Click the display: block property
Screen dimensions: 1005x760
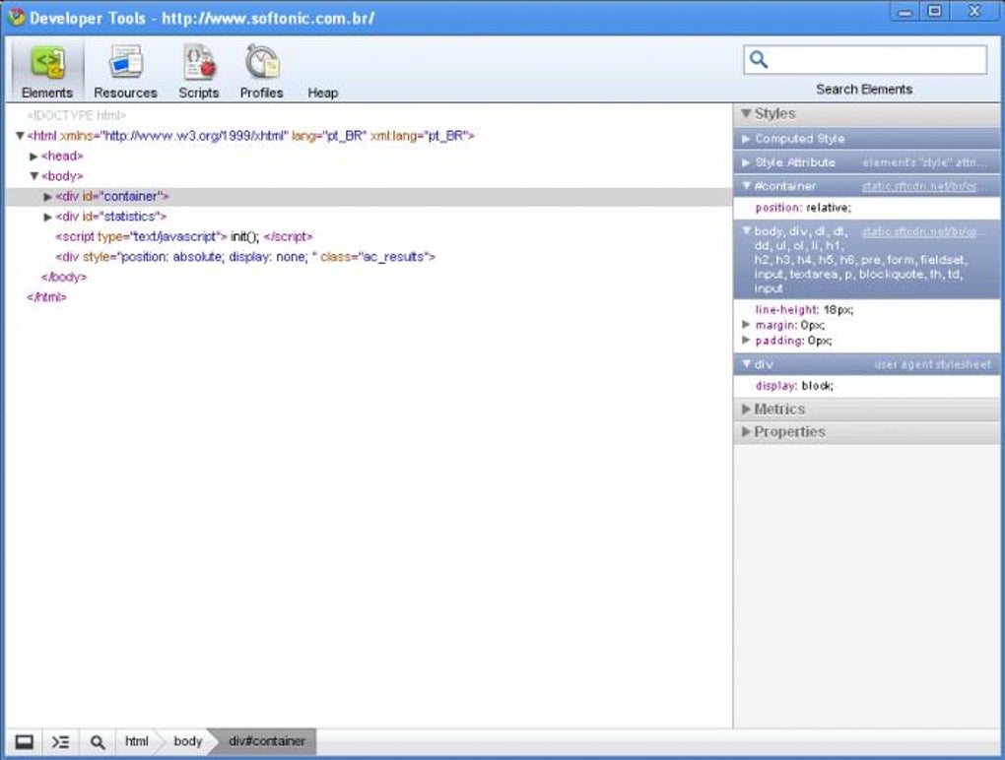[x=794, y=386]
